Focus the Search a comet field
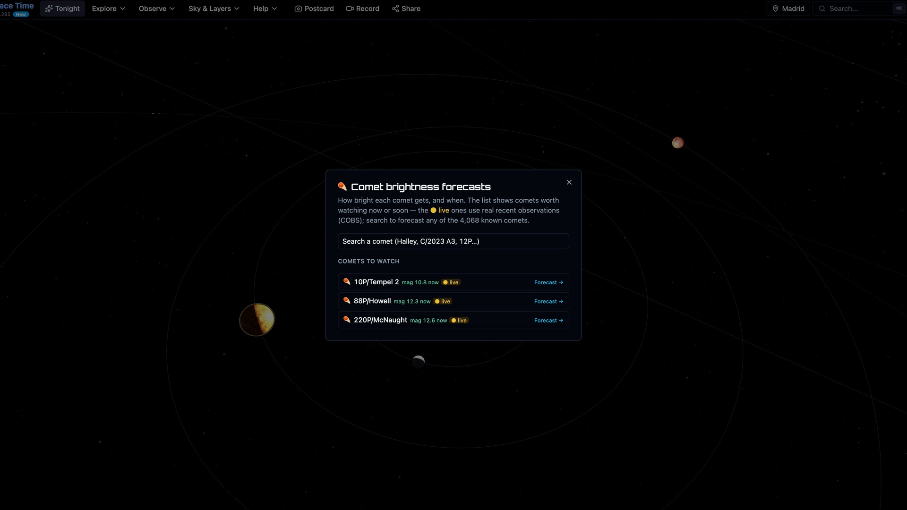Viewport: 907px width, 510px height. point(453,241)
